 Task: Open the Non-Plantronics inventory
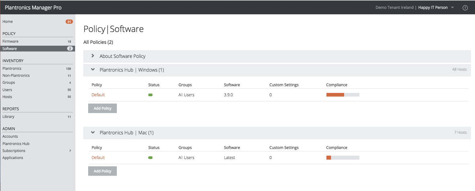tap(16, 76)
